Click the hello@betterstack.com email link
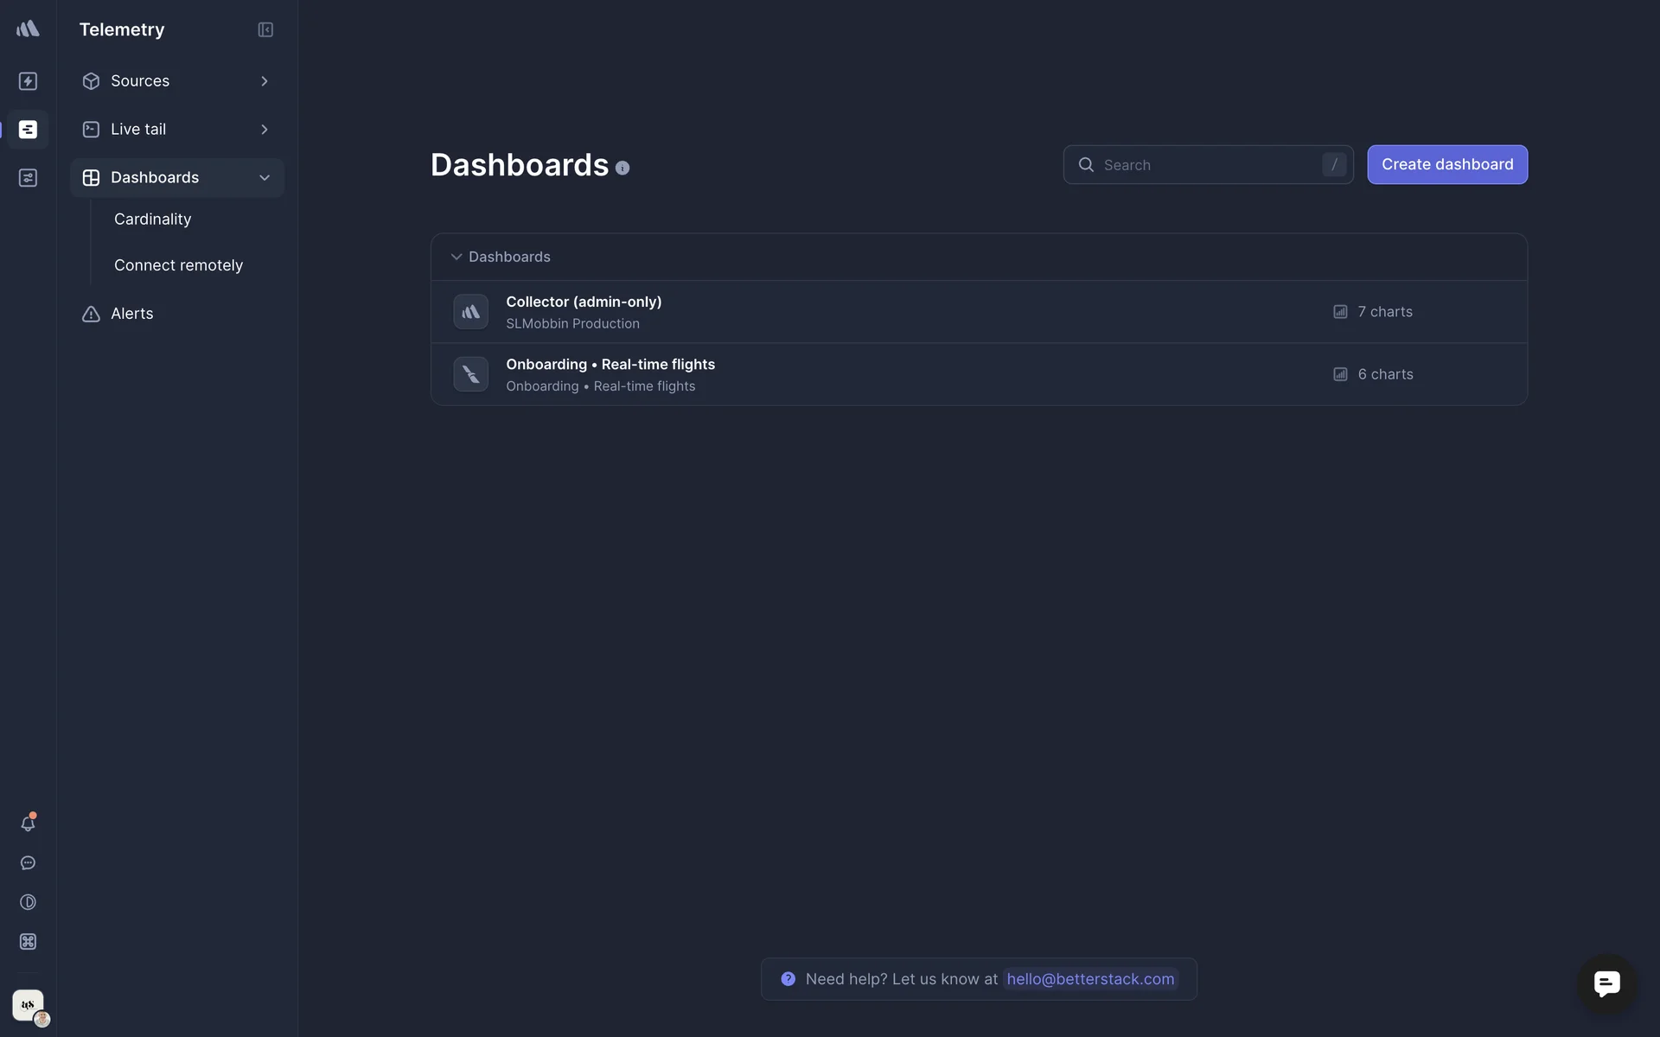Viewport: 1660px width, 1037px height. tap(1090, 979)
